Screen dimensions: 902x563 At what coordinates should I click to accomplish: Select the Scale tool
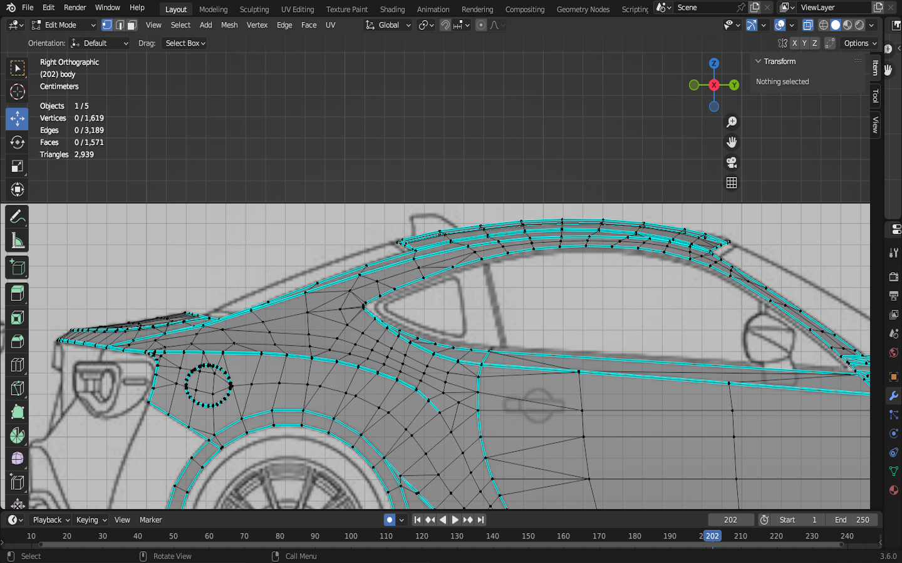[18, 166]
